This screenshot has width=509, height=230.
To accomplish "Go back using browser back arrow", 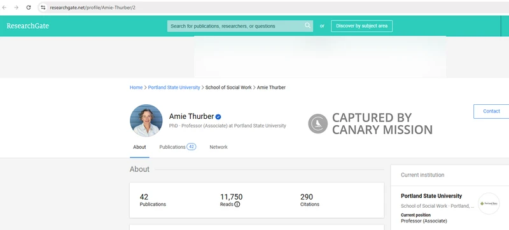I will click(4, 8).
